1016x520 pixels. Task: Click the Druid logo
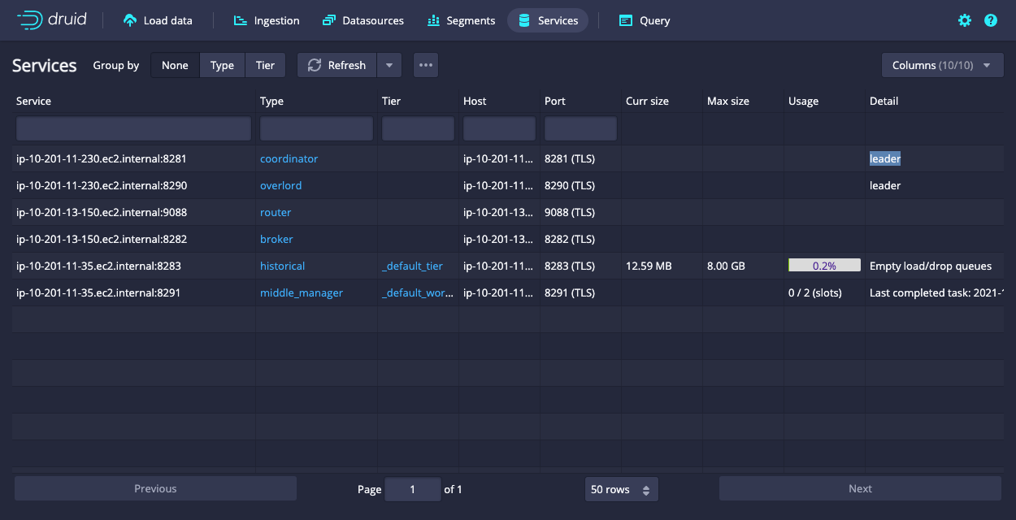pos(50,19)
